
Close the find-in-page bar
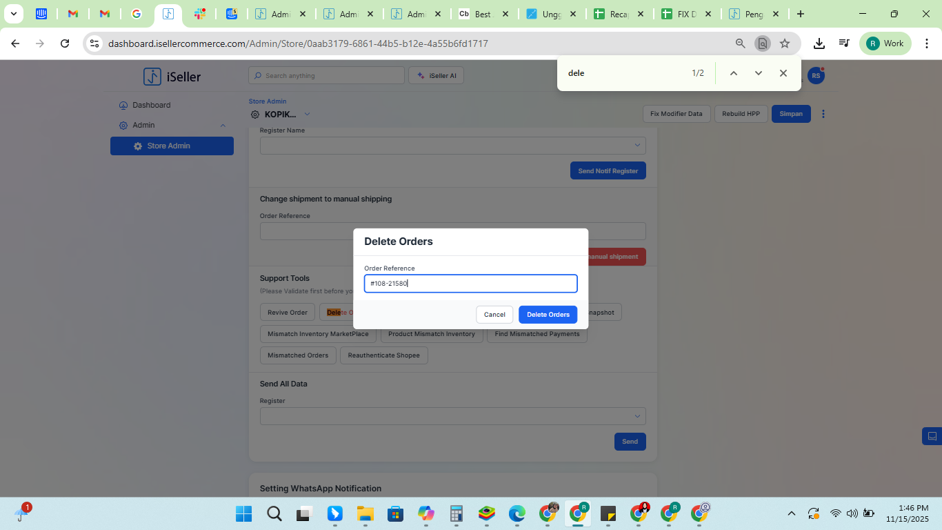783,73
